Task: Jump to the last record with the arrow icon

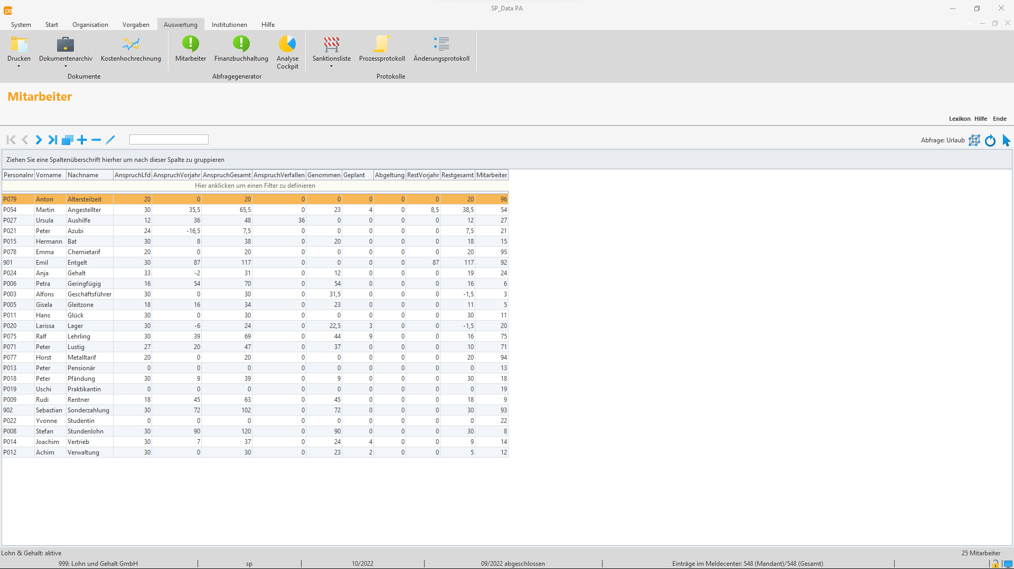Action: click(x=52, y=140)
